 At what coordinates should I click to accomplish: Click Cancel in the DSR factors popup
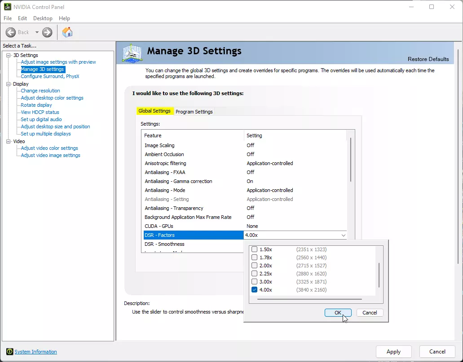click(370, 313)
